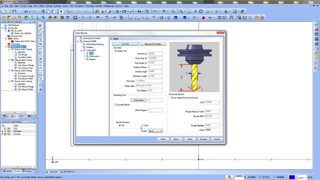Choose the circle drawing tool icon
Screen dimensions: 320x180
117,11
